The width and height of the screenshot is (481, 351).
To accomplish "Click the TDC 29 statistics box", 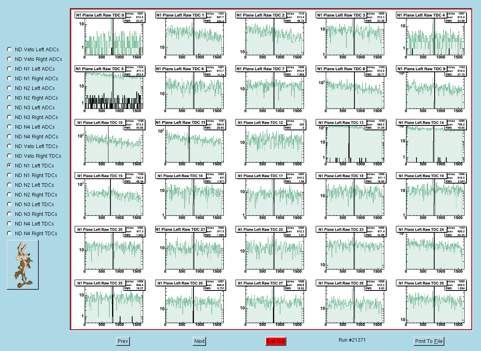I will point(456,285).
